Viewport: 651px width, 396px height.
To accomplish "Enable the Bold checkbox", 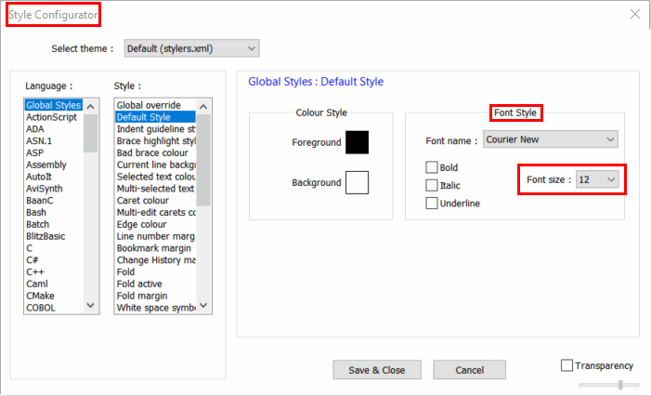I will coord(432,167).
